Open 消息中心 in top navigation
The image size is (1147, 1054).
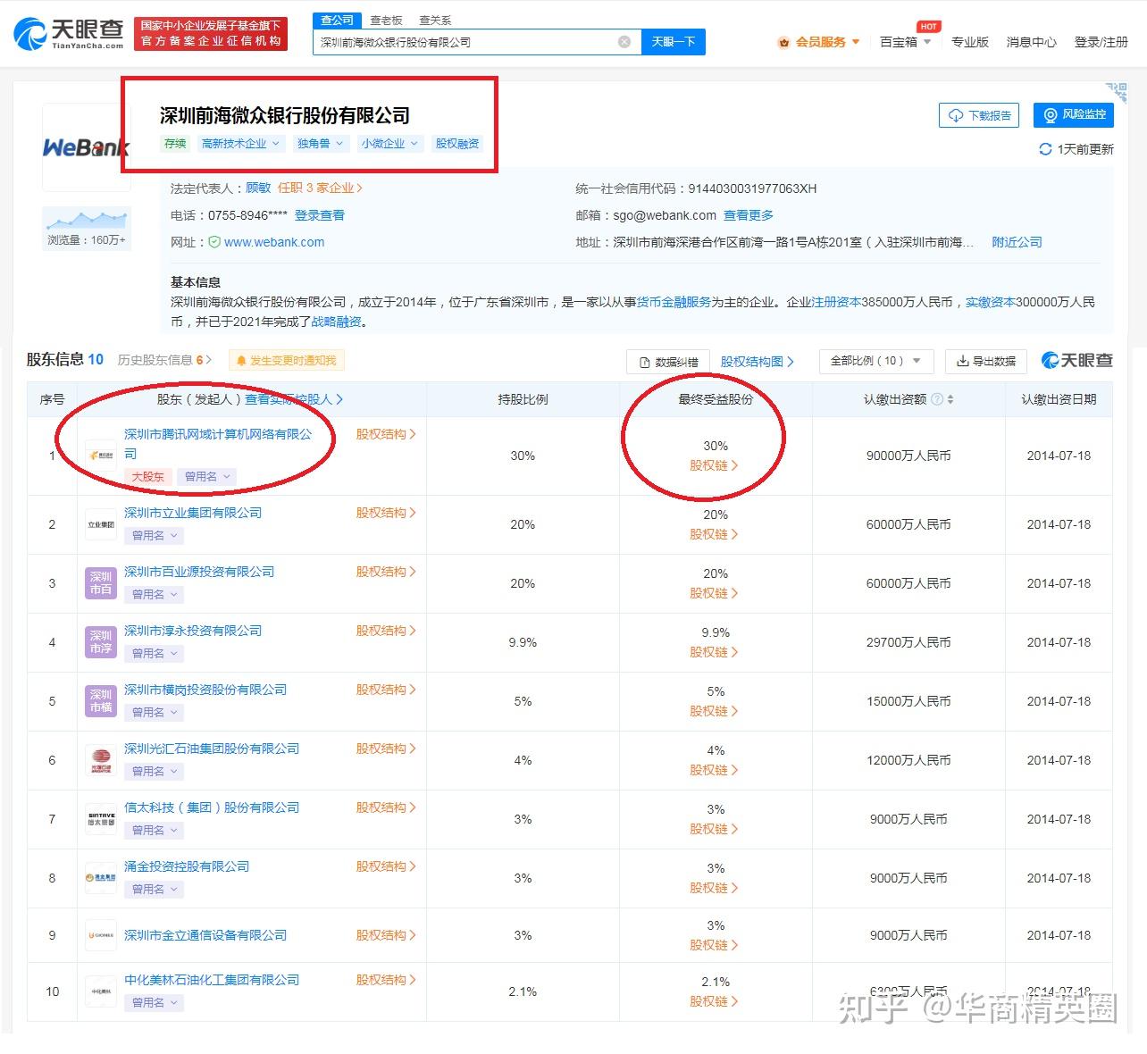point(1031,42)
